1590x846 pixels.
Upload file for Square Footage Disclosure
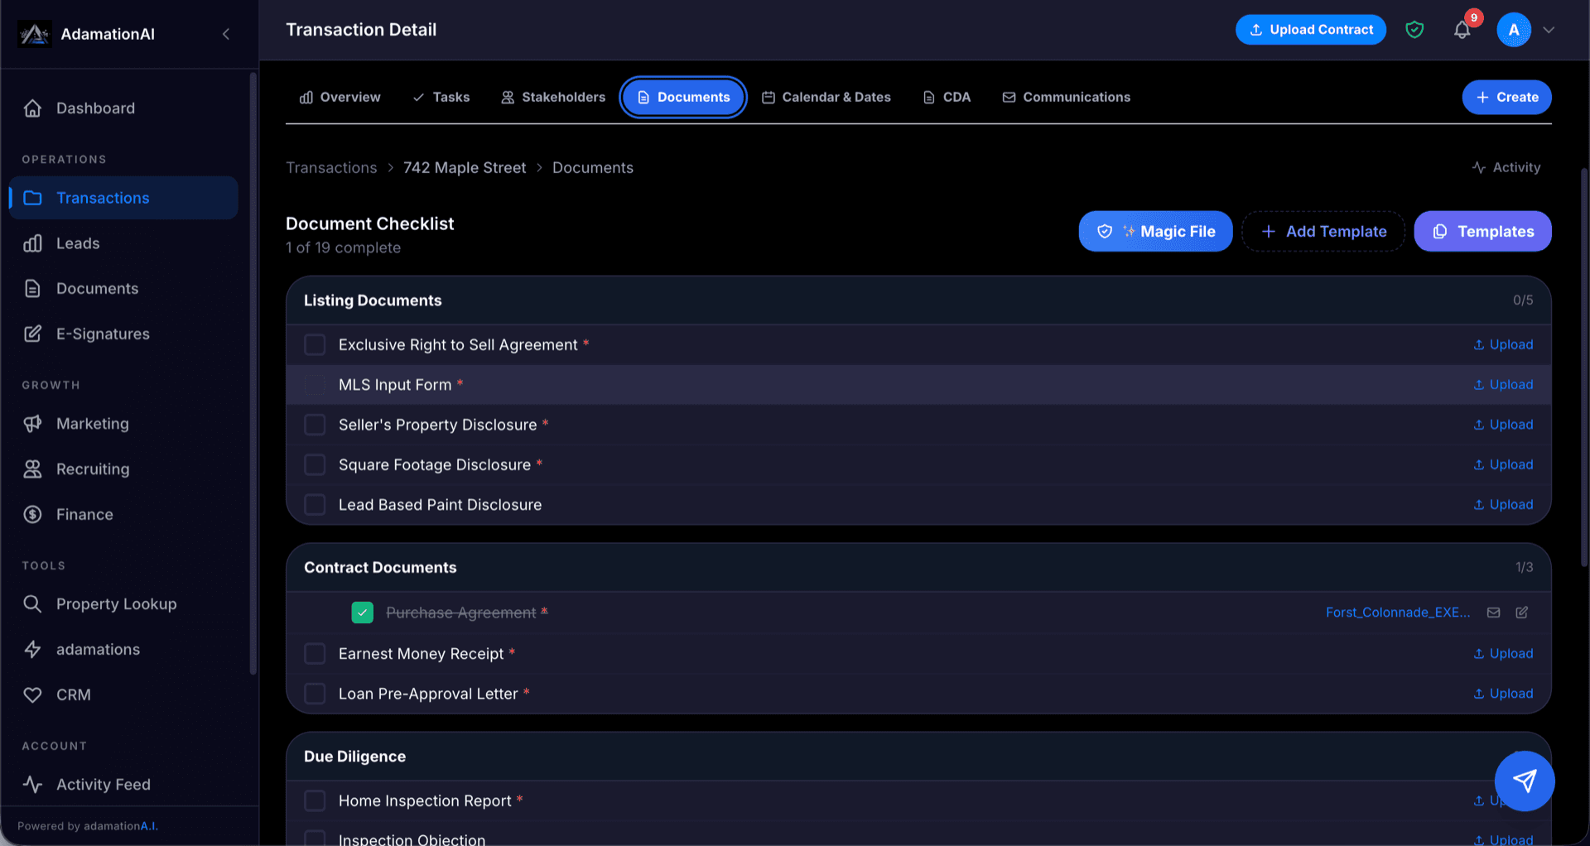1503,464
